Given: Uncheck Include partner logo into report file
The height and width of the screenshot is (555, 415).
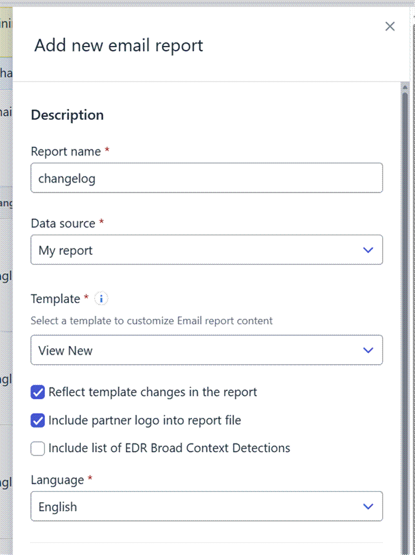Looking at the screenshot, I should 37,420.
